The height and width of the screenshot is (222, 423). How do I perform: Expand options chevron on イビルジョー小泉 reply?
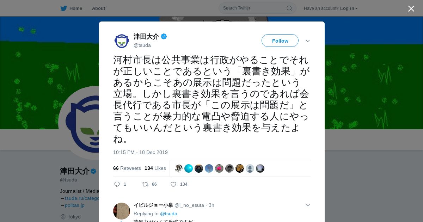pos(308,205)
